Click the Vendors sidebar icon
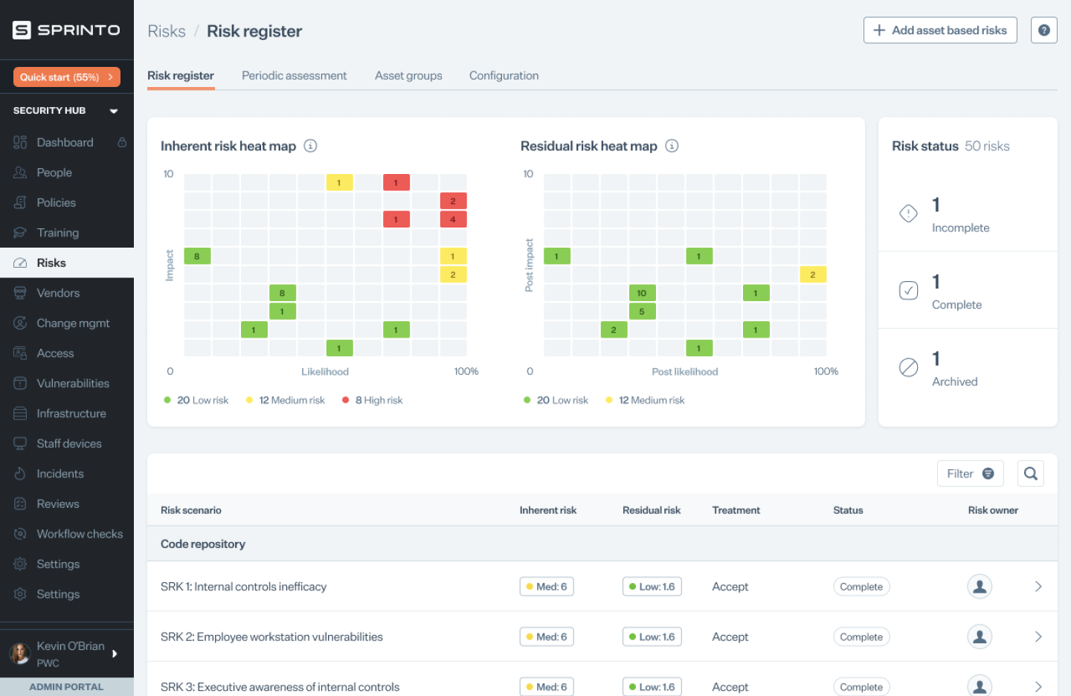The image size is (1071, 696). click(20, 293)
